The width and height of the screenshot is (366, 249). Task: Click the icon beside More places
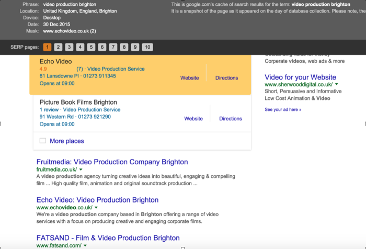coord(43,141)
